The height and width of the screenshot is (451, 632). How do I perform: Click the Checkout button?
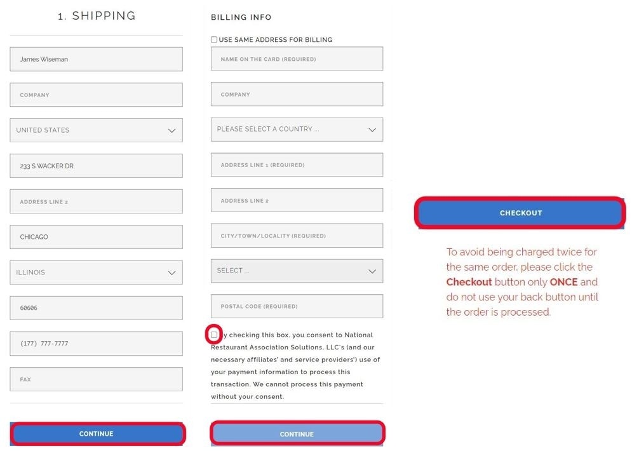click(520, 213)
